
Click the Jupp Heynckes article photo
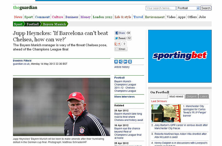pos(62,107)
